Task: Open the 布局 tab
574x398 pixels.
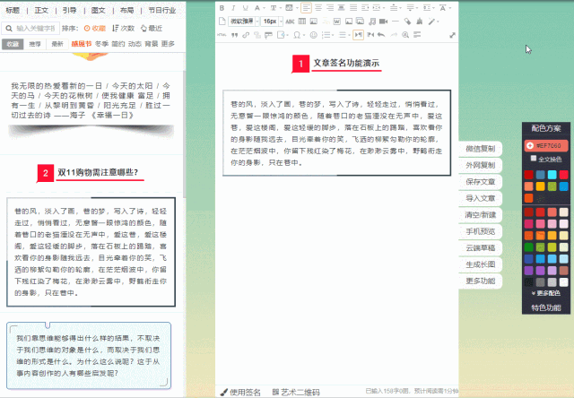Action: [x=126, y=10]
